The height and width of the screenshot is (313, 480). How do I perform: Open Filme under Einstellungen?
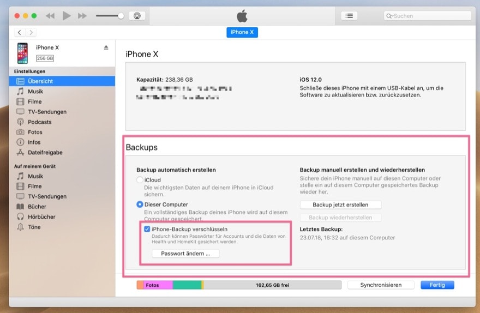coord(62,101)
